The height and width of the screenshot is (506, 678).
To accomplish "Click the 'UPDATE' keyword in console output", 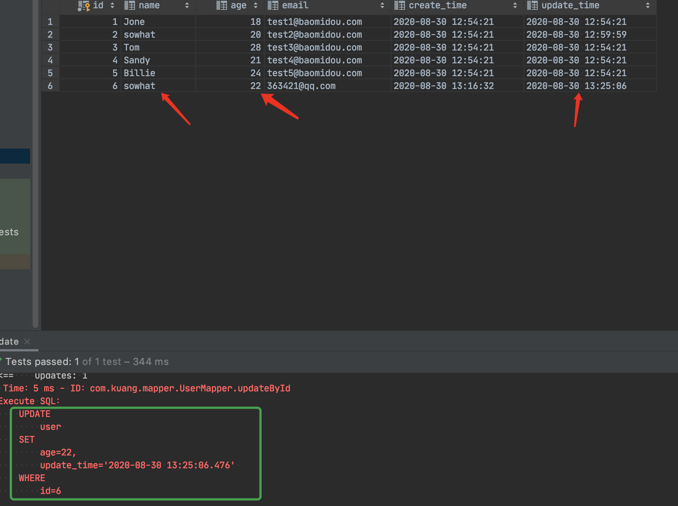I will pos(35,414).
